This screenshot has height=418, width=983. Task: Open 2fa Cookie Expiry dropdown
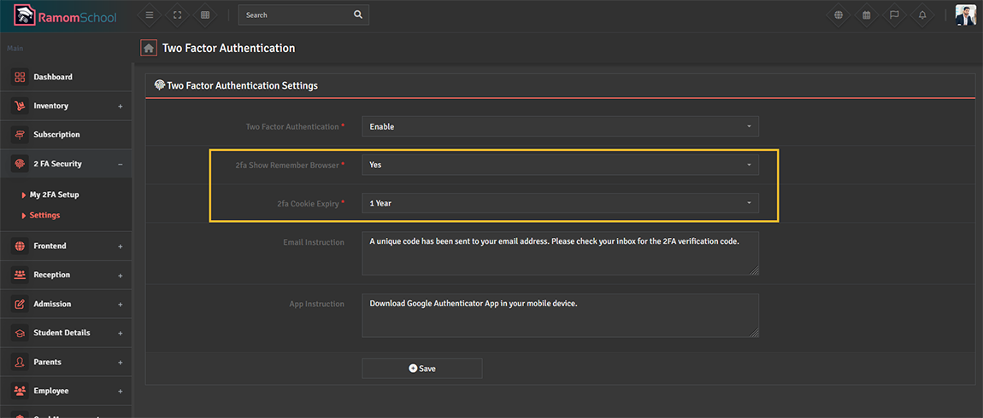click(x=560, y=203)
